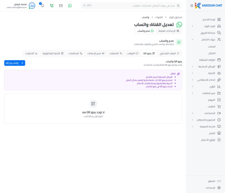Focus the global search input field
The image size is (225, 193).
pyautogui.click(x=131, y=6)
